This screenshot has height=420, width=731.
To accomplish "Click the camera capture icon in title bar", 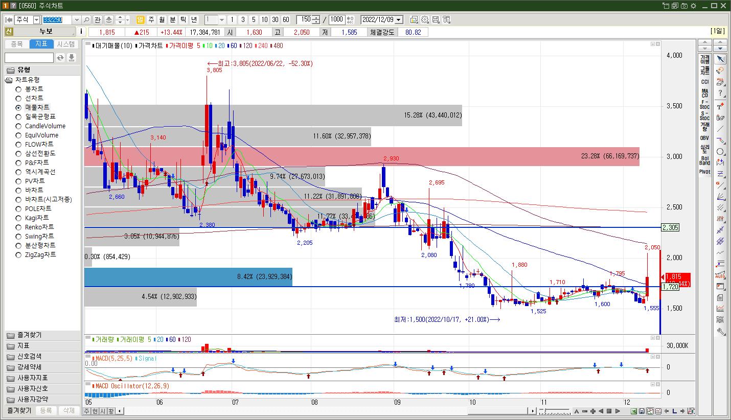I will 684,6.
